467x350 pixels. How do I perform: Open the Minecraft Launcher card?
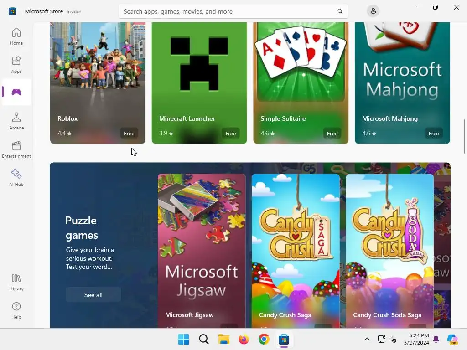coord(199,83)
